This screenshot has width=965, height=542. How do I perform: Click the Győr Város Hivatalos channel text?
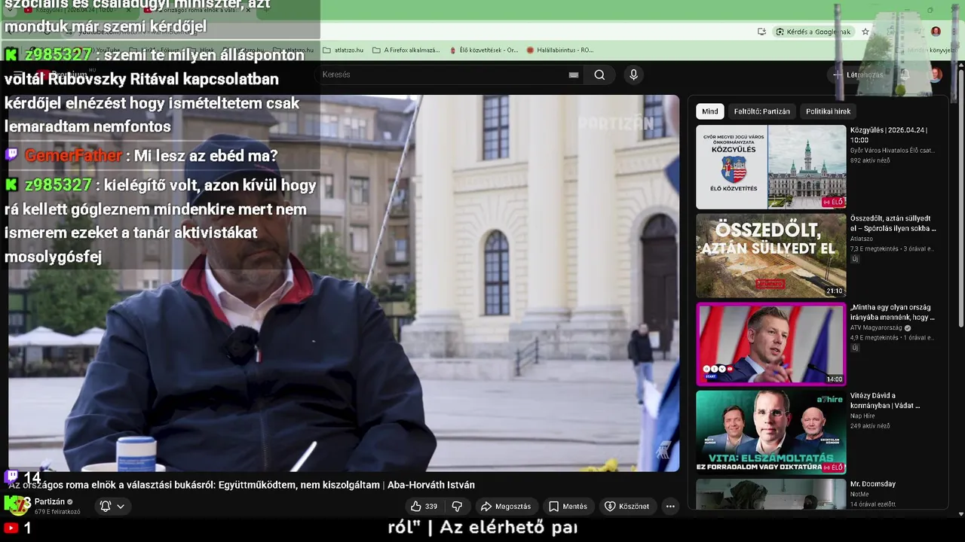pyautogui.click(x=893, y=151)
